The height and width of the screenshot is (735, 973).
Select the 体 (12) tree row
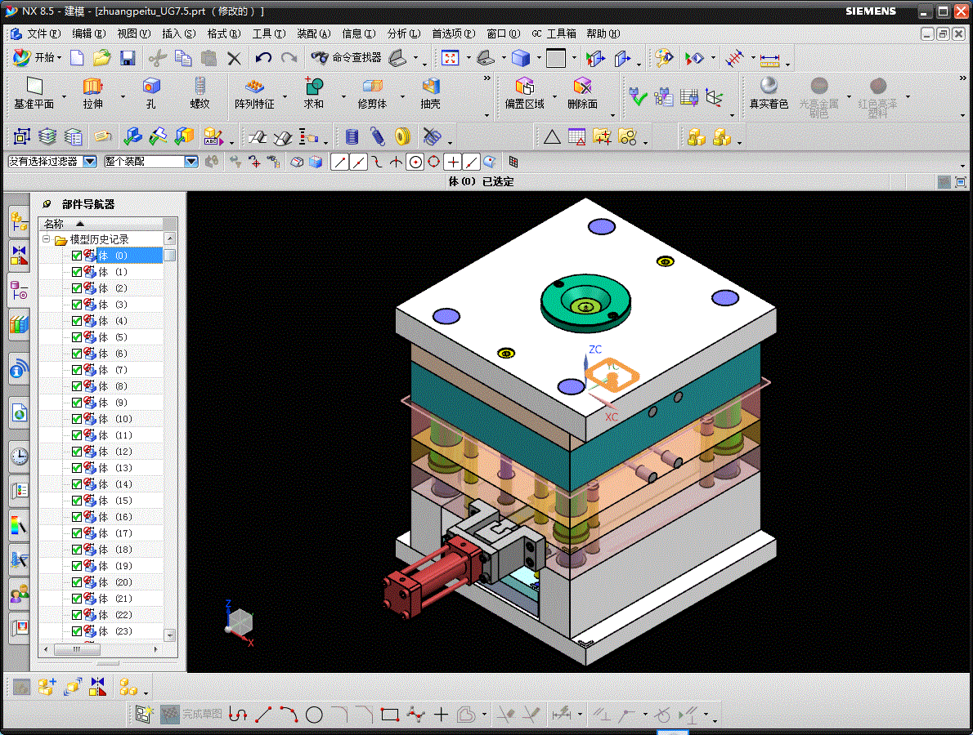point(102,451)
